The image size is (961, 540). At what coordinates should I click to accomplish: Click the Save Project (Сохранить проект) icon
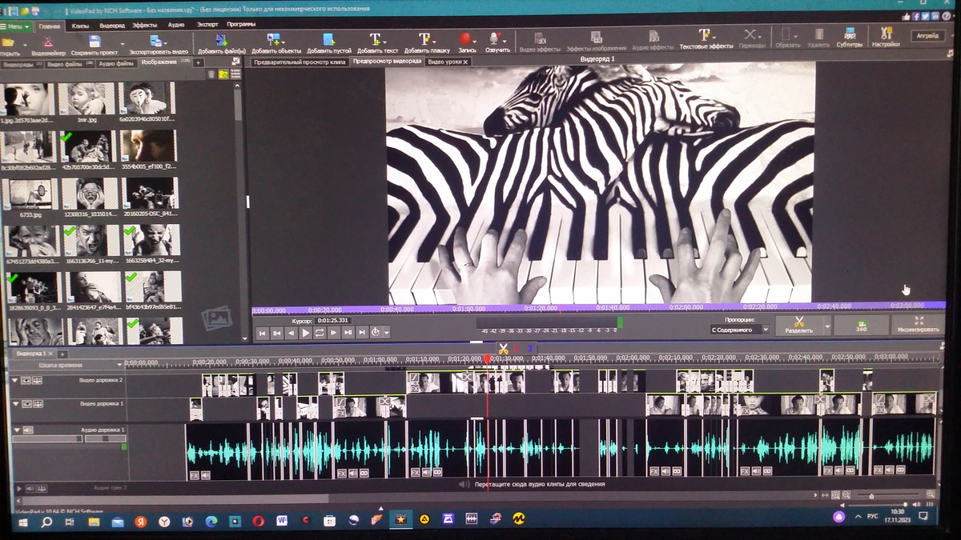[94, 40]
